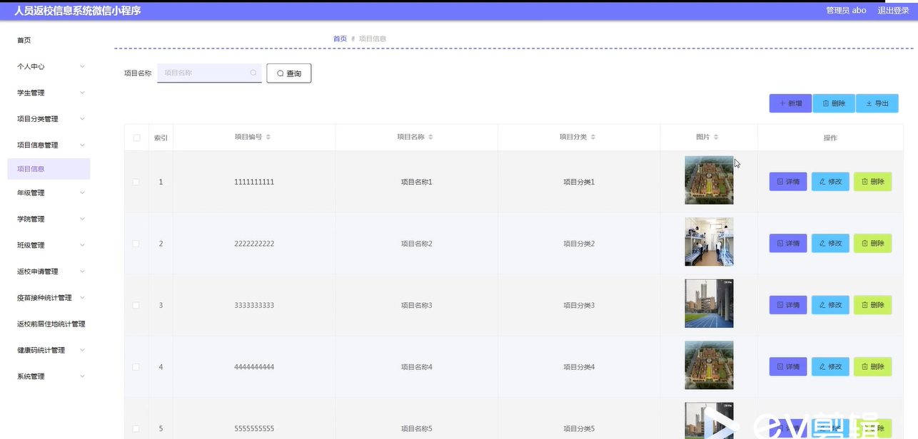918x439 pixels.
Task: Select the 项目信息 submenu item
Action: click(x=49, y=169)
